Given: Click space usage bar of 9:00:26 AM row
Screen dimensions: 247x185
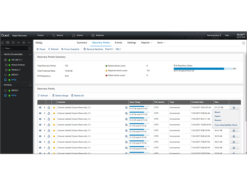Looking at the screenshot, I should point(139,112).
